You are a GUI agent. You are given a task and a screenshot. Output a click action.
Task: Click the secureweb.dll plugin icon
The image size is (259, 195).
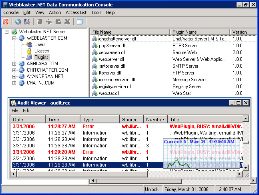point(95,52)
